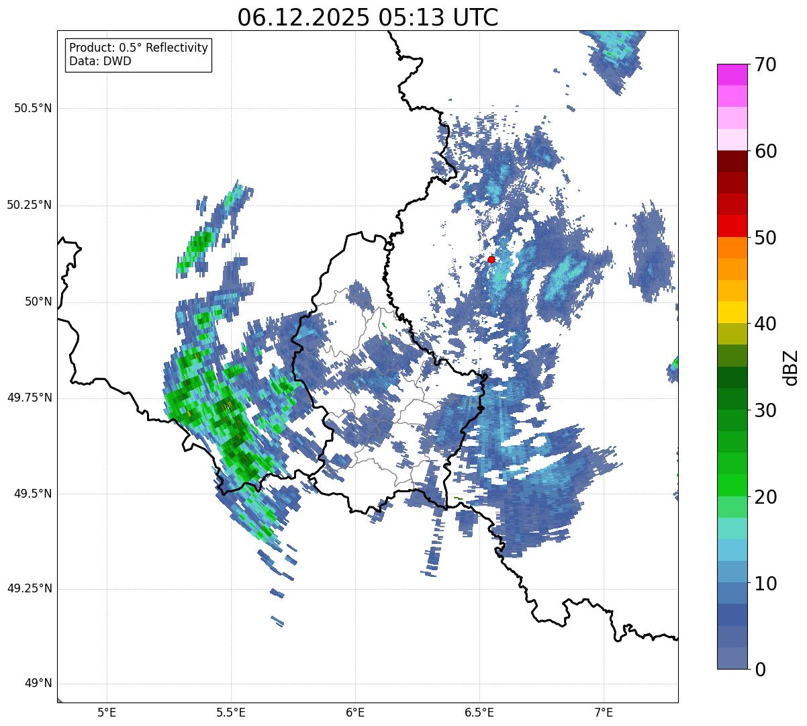Image resolution: width=807 pixels, height=726 pixels.
Task: Click the red radar site marker
Action: pyautogui.click(x=491, y=259)
